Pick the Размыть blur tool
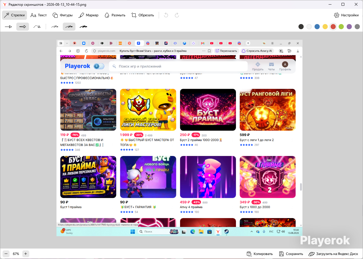Viewport: 363px width, 259px height. [x=115, y=15]
